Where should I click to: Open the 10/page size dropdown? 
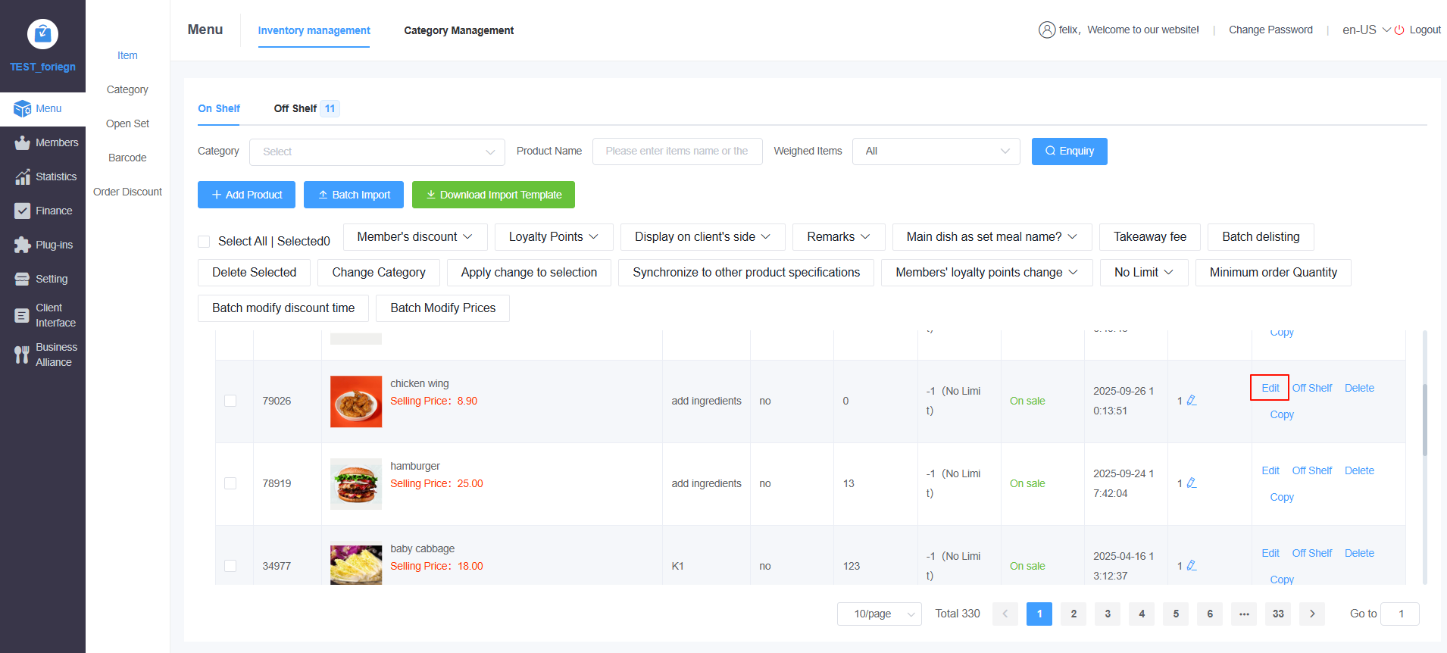click(879, 614)
